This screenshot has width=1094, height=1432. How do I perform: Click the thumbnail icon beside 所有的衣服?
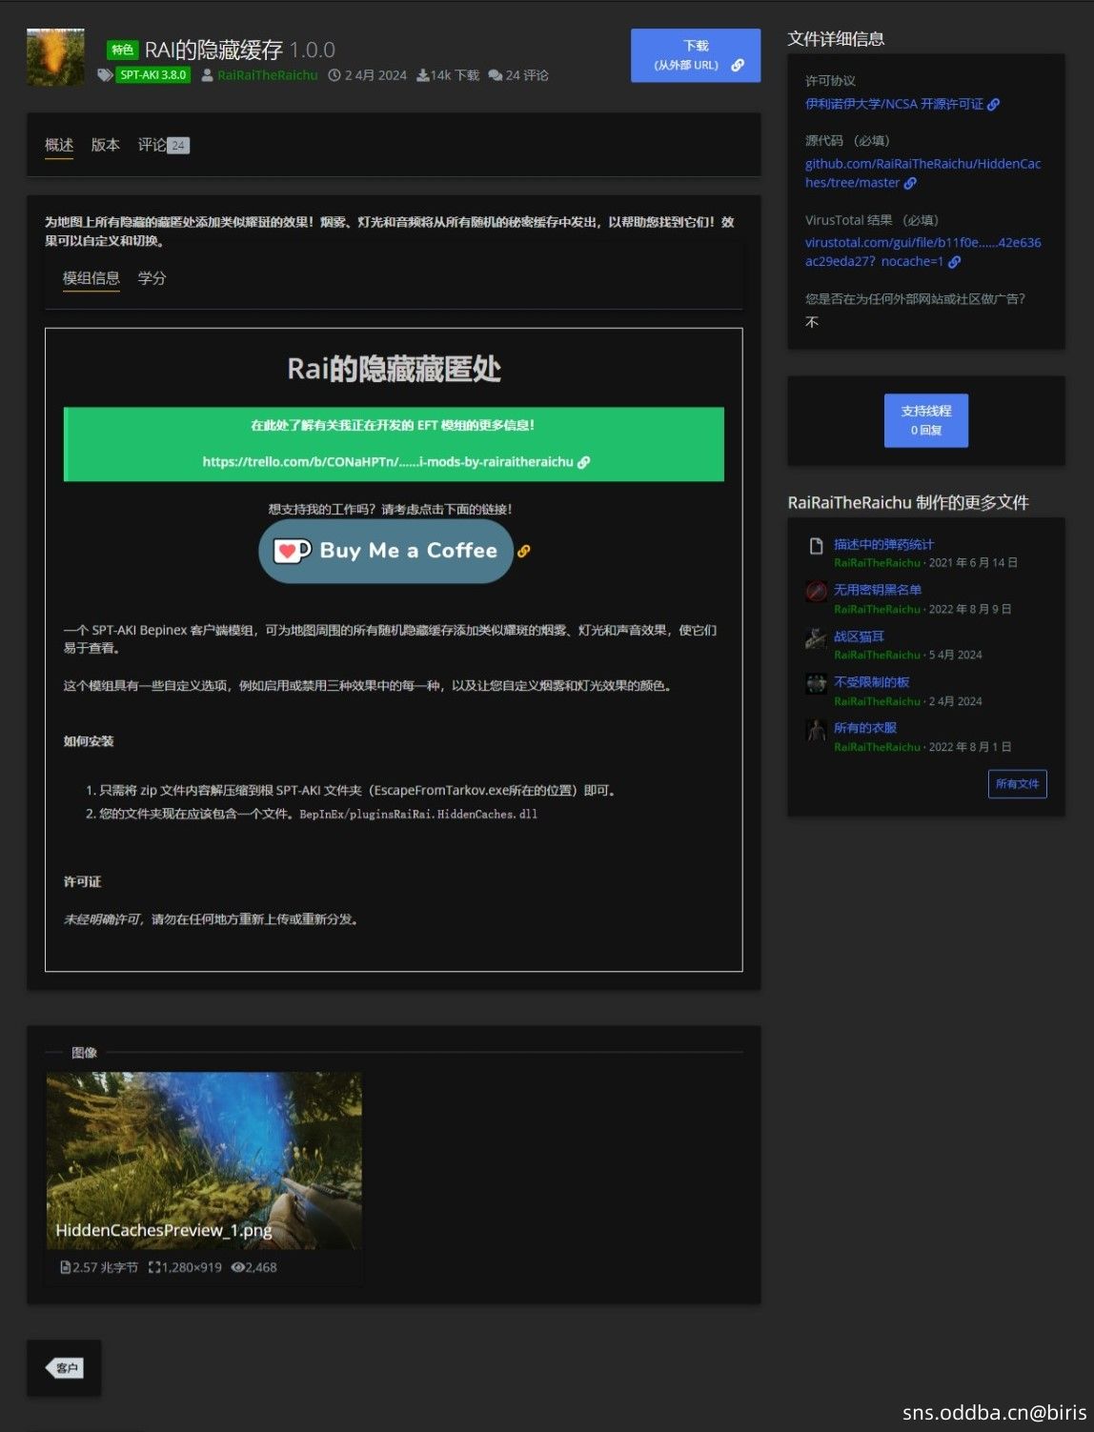click(x=816, y=730)
